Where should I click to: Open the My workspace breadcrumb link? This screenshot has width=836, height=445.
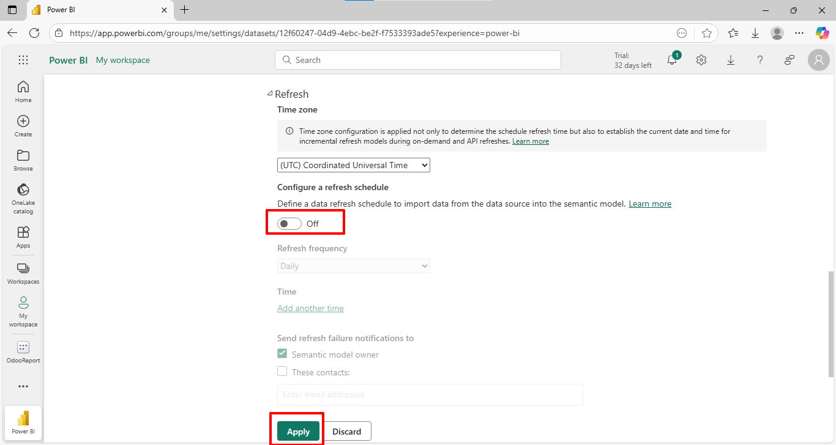coord(123,60)
